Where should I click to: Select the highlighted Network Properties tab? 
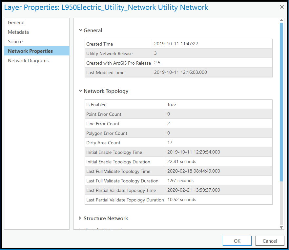[31, 51]
